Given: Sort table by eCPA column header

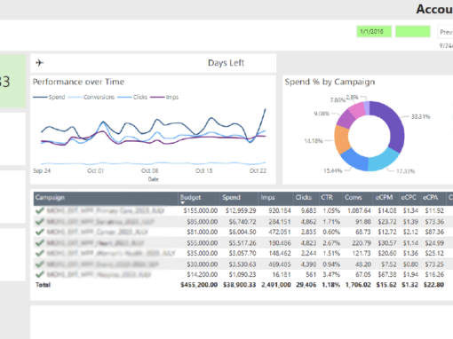Looking at the screenshot, I should pos(431,197).
